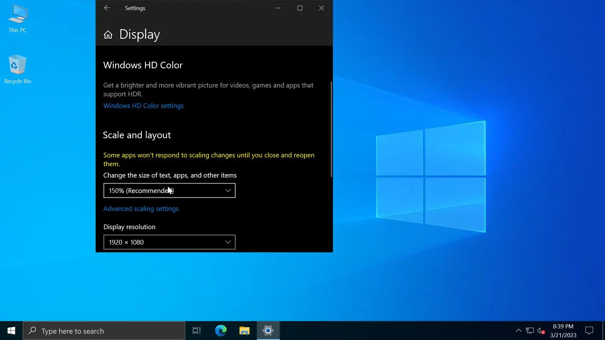Screen dimensions: 605x340
Task: Open the network icon in system tray
Action: click(530, 331)
